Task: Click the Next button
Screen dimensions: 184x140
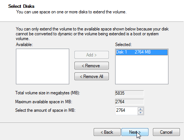Action: click(x=135, y=132)
